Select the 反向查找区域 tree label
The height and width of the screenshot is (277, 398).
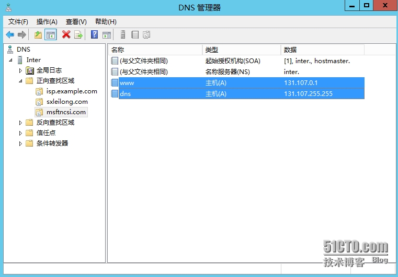[x=55, y=123]
